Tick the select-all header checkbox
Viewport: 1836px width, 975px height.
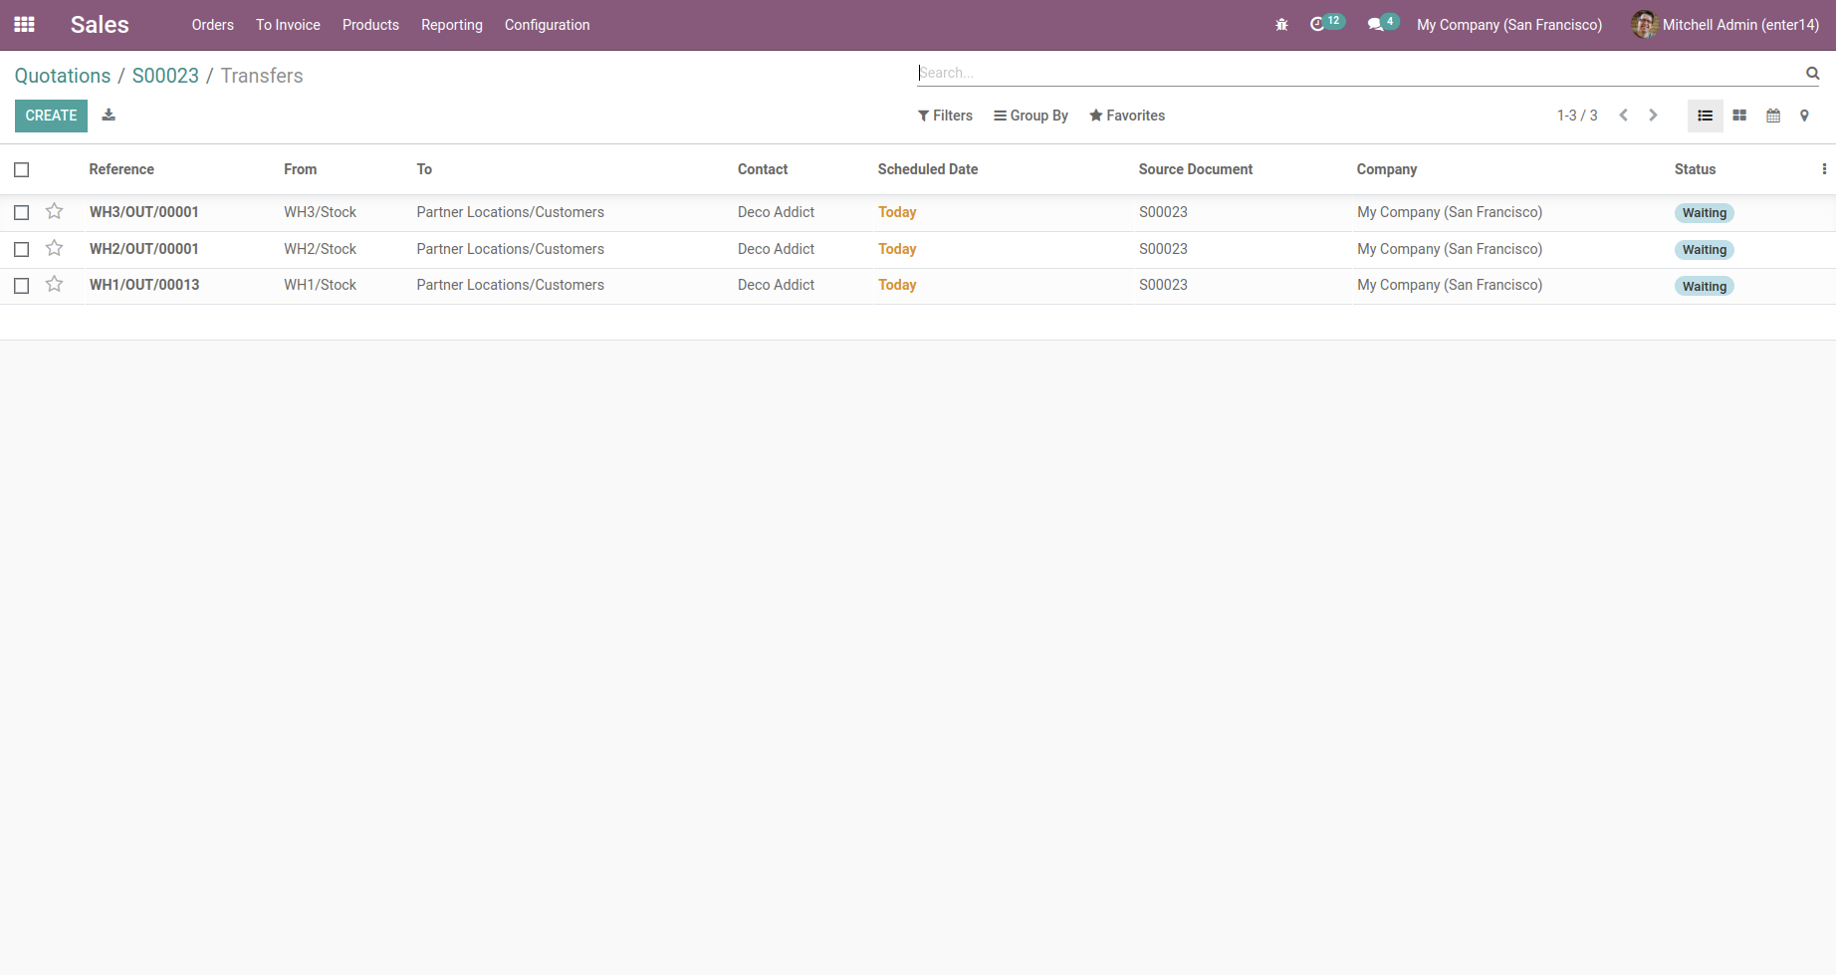click(x=22, y=169)
